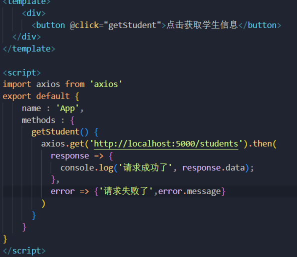Image resolution: width=297 pixels, height=257 pixels.
Task: Click the .then( call after axios.get
Action: pos(262,143)
